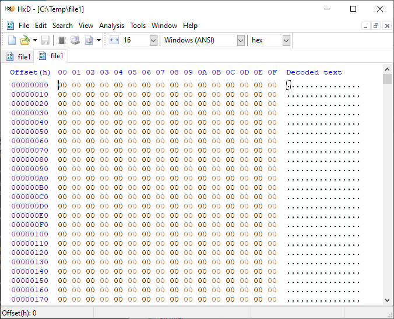This screenshot has width=394, height=319.
Task: Expand the arrow beside the disk image icon
Action: coord(98,40)
